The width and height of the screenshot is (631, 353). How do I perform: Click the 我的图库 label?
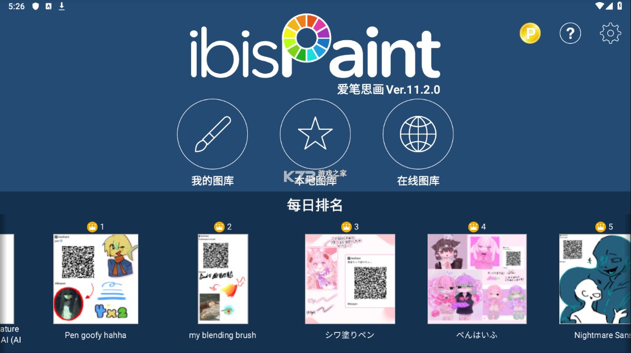pos(212,181)
